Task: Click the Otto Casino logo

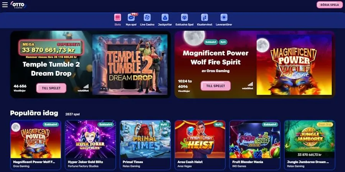Action: point(18,5)
